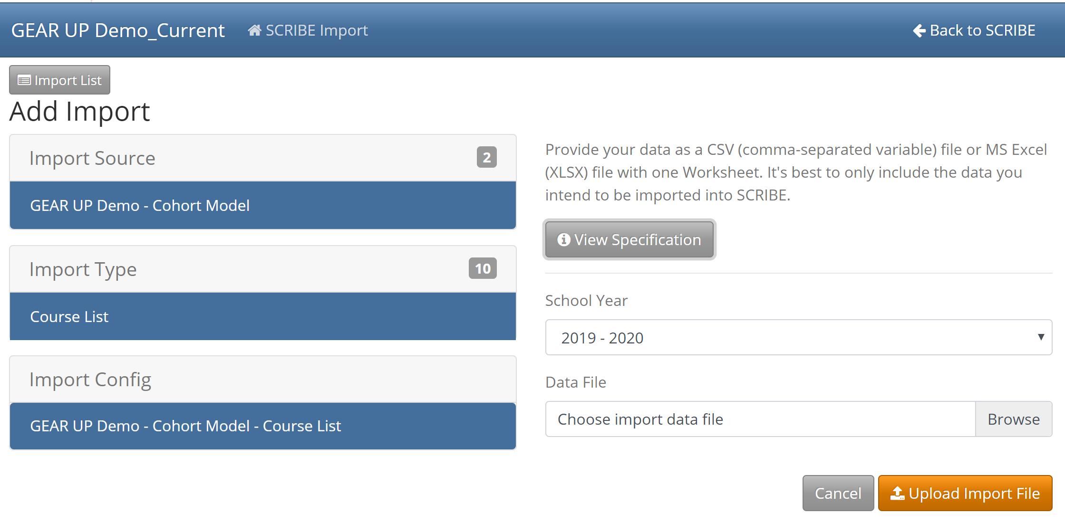Select GEAR UP Demo - Cohort Model source

[x=262, y=206]
